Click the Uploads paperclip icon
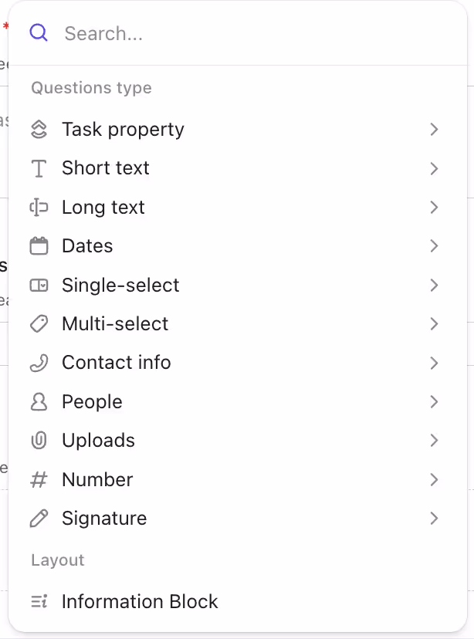474x639 pixels. pyautogui.click(x=39, y=440)
